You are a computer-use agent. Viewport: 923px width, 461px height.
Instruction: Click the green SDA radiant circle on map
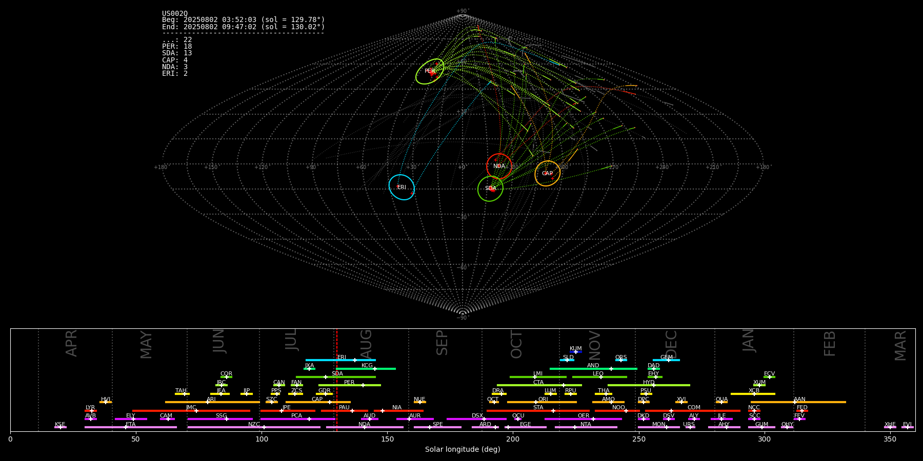pos(490,188)
